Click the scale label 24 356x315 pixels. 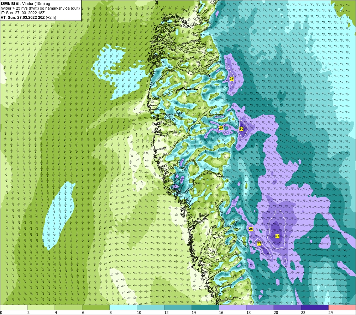pyautogui.click(x=331, y=313)
